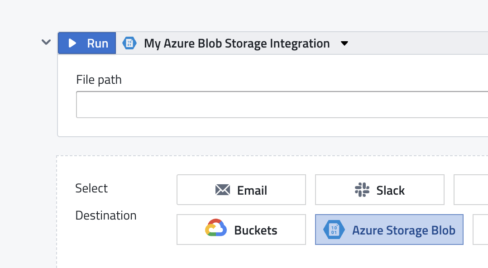
Task: Click the play icon on the Run button
Action: pyautogui.click(x=73, y=43)
